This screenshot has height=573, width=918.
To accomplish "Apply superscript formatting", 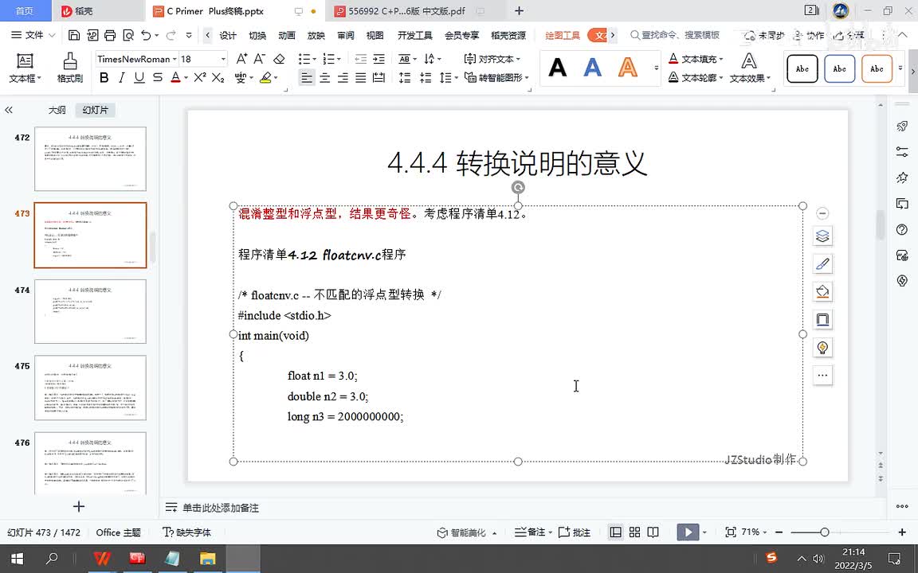I will coord(200,77).
